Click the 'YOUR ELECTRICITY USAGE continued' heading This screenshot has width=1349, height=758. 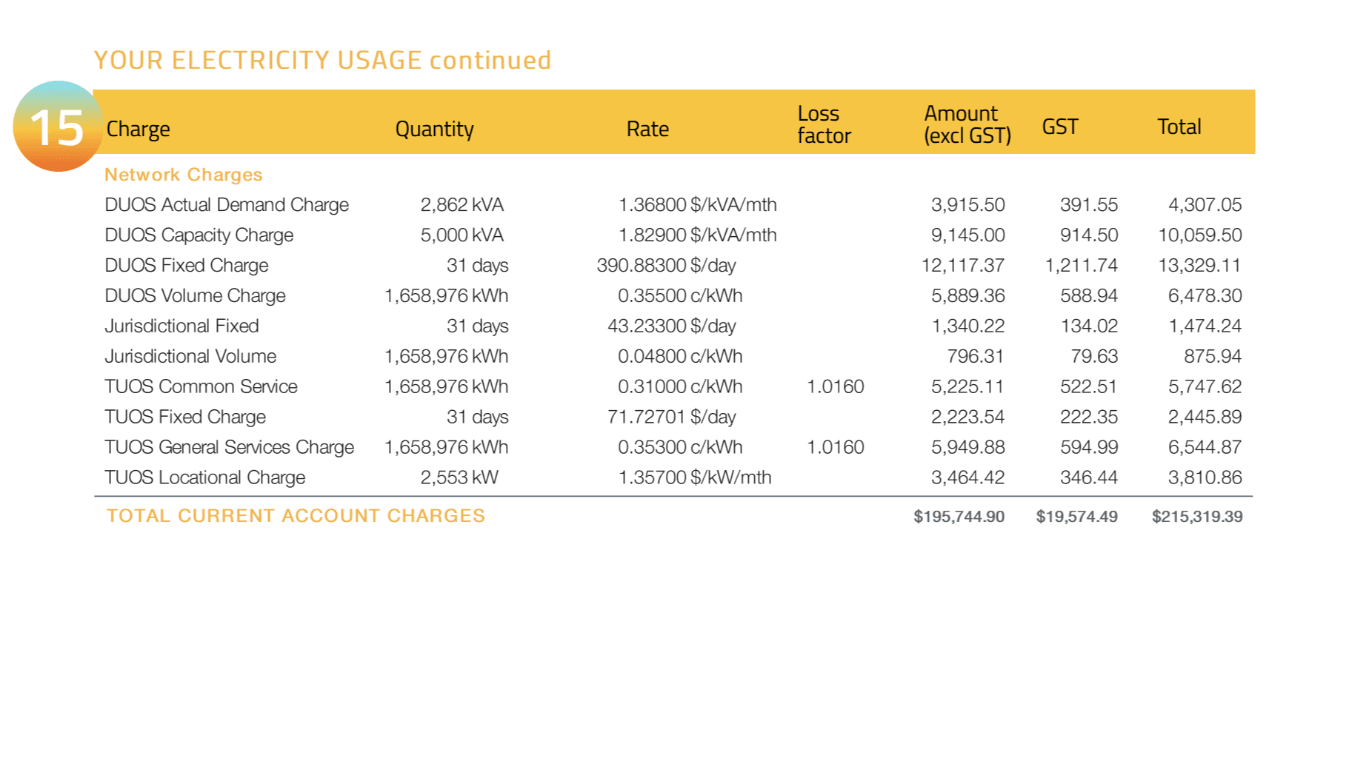click(322, 60)
